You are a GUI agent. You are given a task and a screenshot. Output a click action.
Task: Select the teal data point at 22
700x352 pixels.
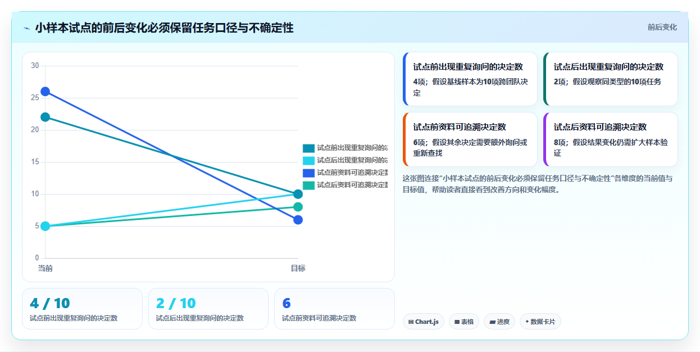46,117
